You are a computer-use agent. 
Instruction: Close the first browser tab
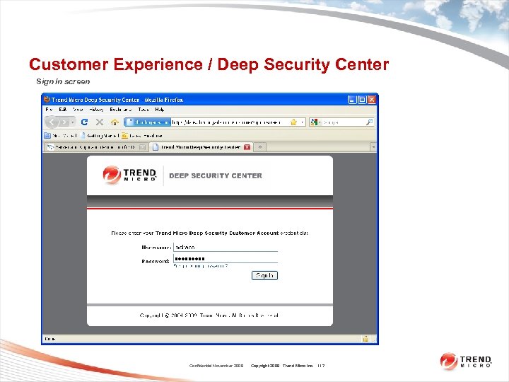tap(142, 147)
